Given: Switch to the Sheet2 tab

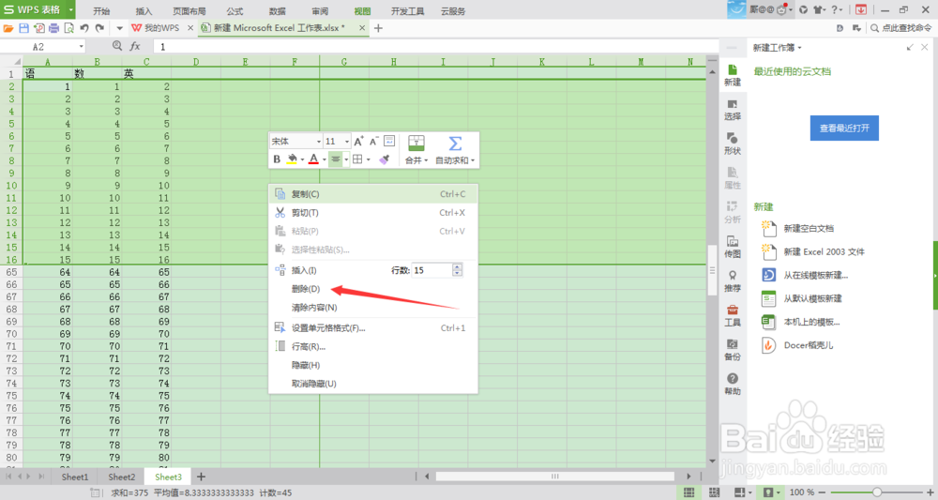Looking at the screenshot, I should [121, 477].
